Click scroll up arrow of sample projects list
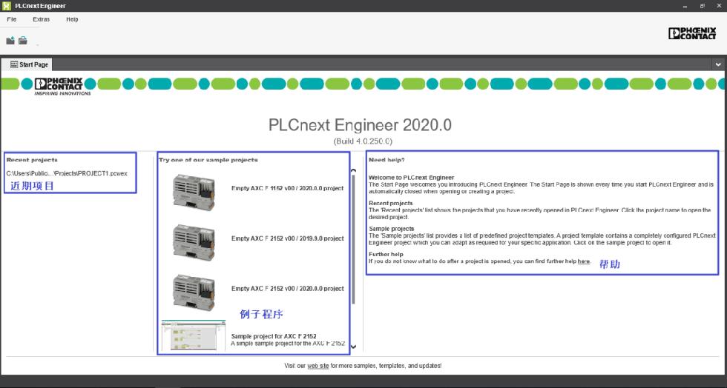 pos(353,171)
